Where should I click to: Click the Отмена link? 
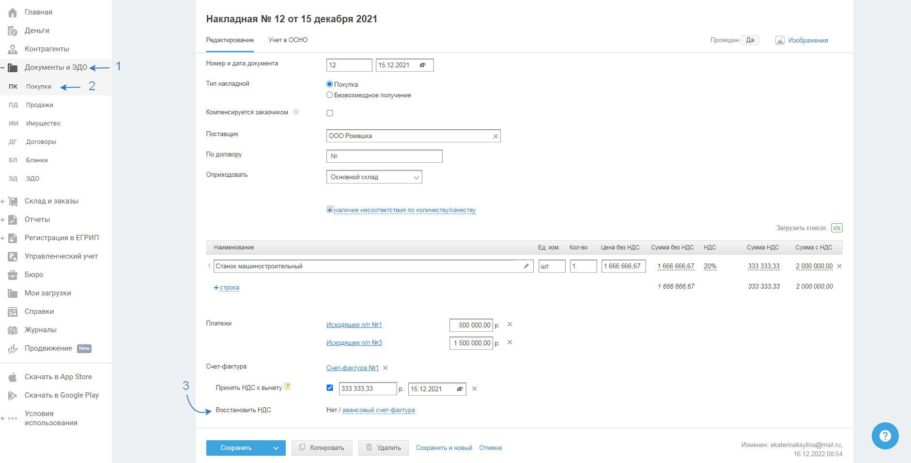[490, 448]
